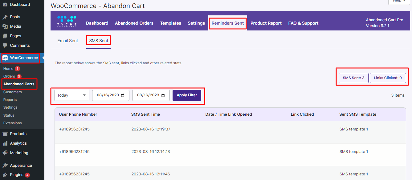
Task: Click the SMS Sent Time column header
Action: click(x=145, y=114)
